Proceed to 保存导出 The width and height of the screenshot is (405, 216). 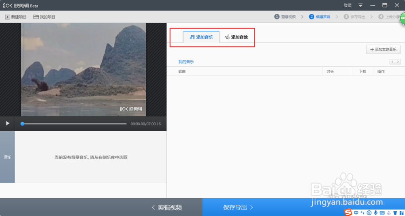[238, 207]
